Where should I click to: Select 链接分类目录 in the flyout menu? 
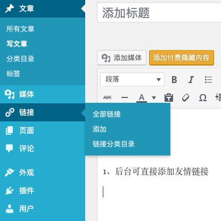113,144
